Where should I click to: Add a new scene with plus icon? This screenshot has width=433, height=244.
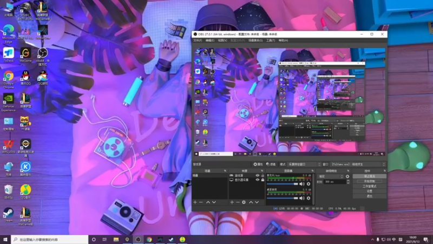coord(195,202)
